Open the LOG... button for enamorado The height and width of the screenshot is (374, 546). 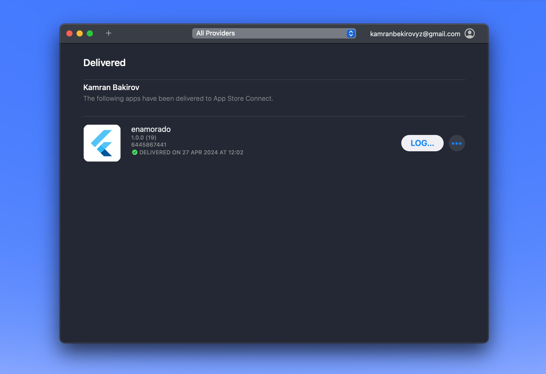[x=422, y=143]
